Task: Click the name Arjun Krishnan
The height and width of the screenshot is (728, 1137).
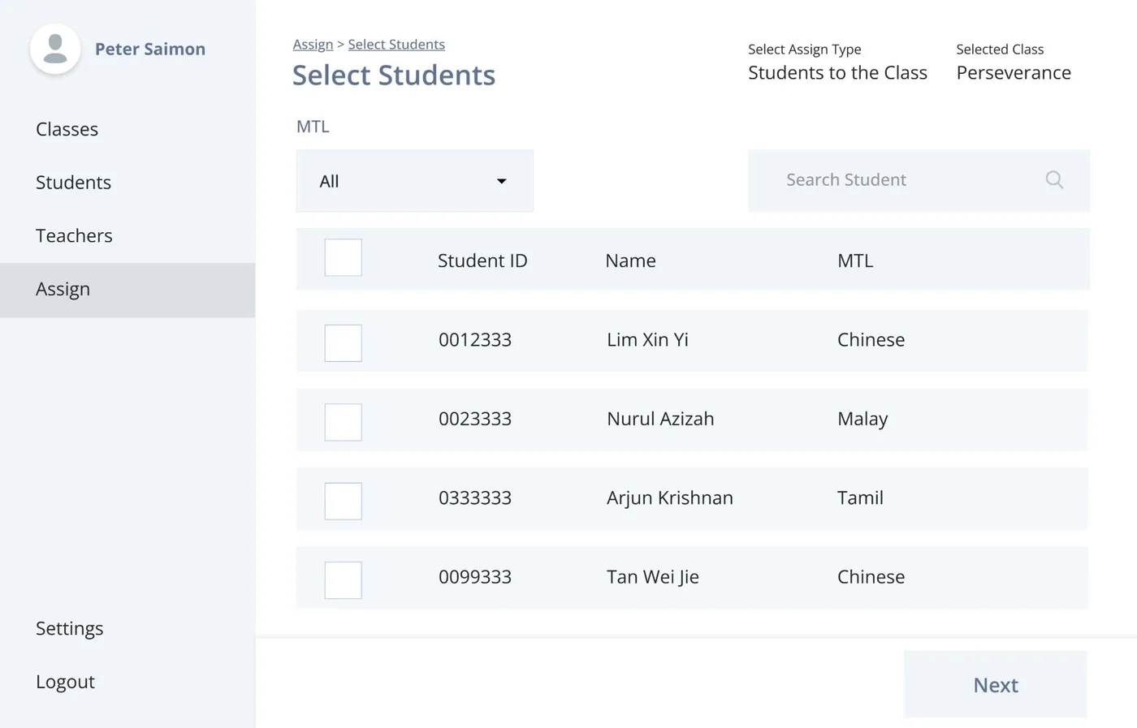Action: click(x=670, y=498)
